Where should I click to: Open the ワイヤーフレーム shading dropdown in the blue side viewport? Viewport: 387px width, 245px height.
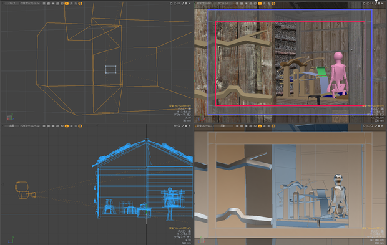pyautogui.click(x=30, y=126)
